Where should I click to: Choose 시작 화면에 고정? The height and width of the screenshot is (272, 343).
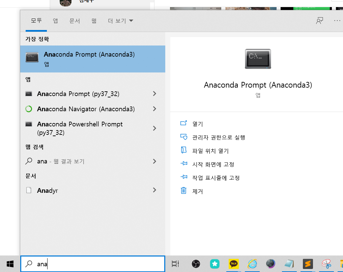(x=213, y=164)
